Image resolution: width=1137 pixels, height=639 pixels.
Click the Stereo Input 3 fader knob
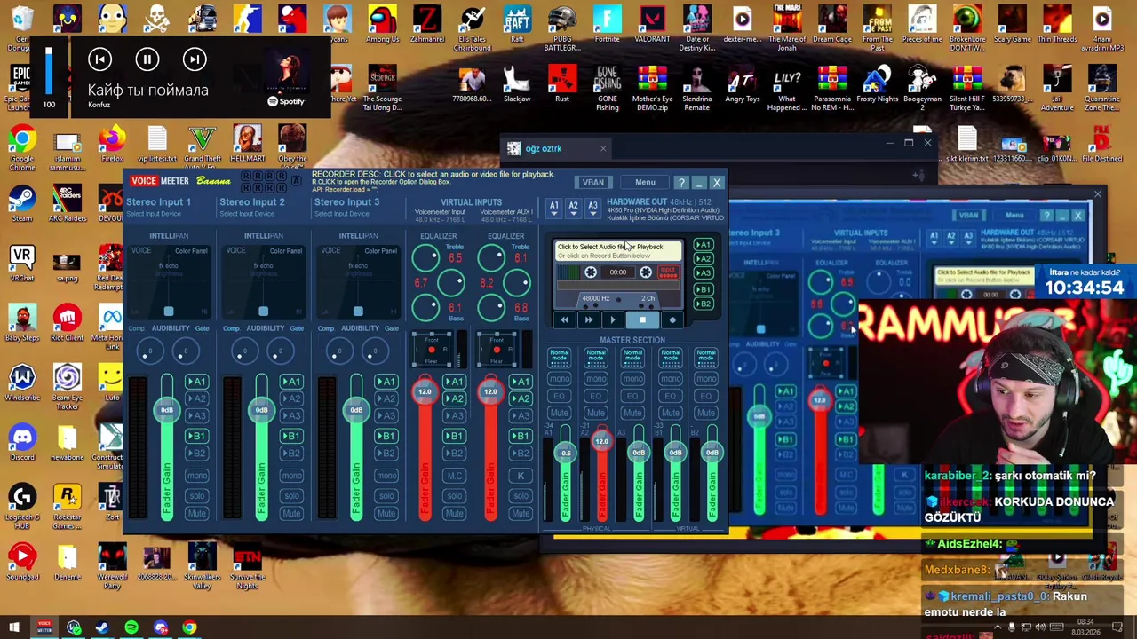356,410
